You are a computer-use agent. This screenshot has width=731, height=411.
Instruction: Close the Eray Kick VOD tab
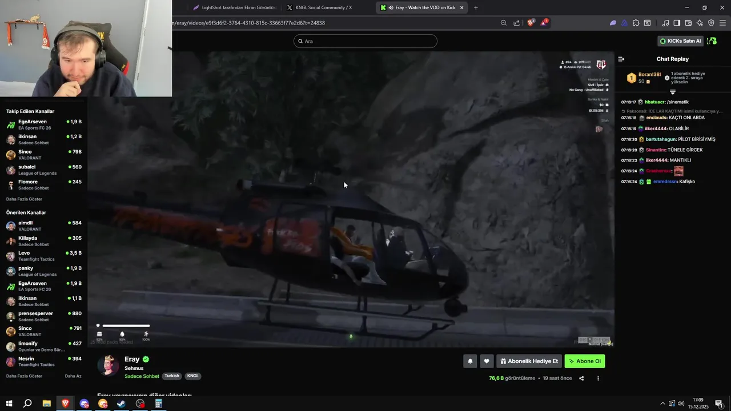461,7
